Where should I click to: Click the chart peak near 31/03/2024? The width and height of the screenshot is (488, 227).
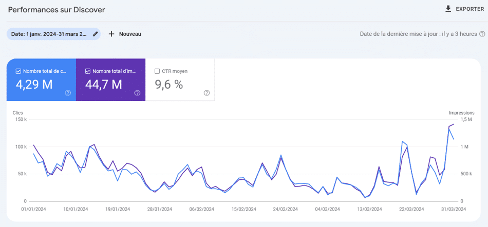point(453,125)
